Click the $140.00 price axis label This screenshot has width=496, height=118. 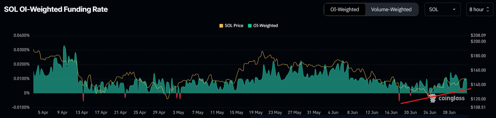(478, 84)
